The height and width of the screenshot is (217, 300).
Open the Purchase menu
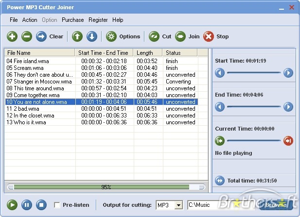pyautogui.click(x=73, y=20)
